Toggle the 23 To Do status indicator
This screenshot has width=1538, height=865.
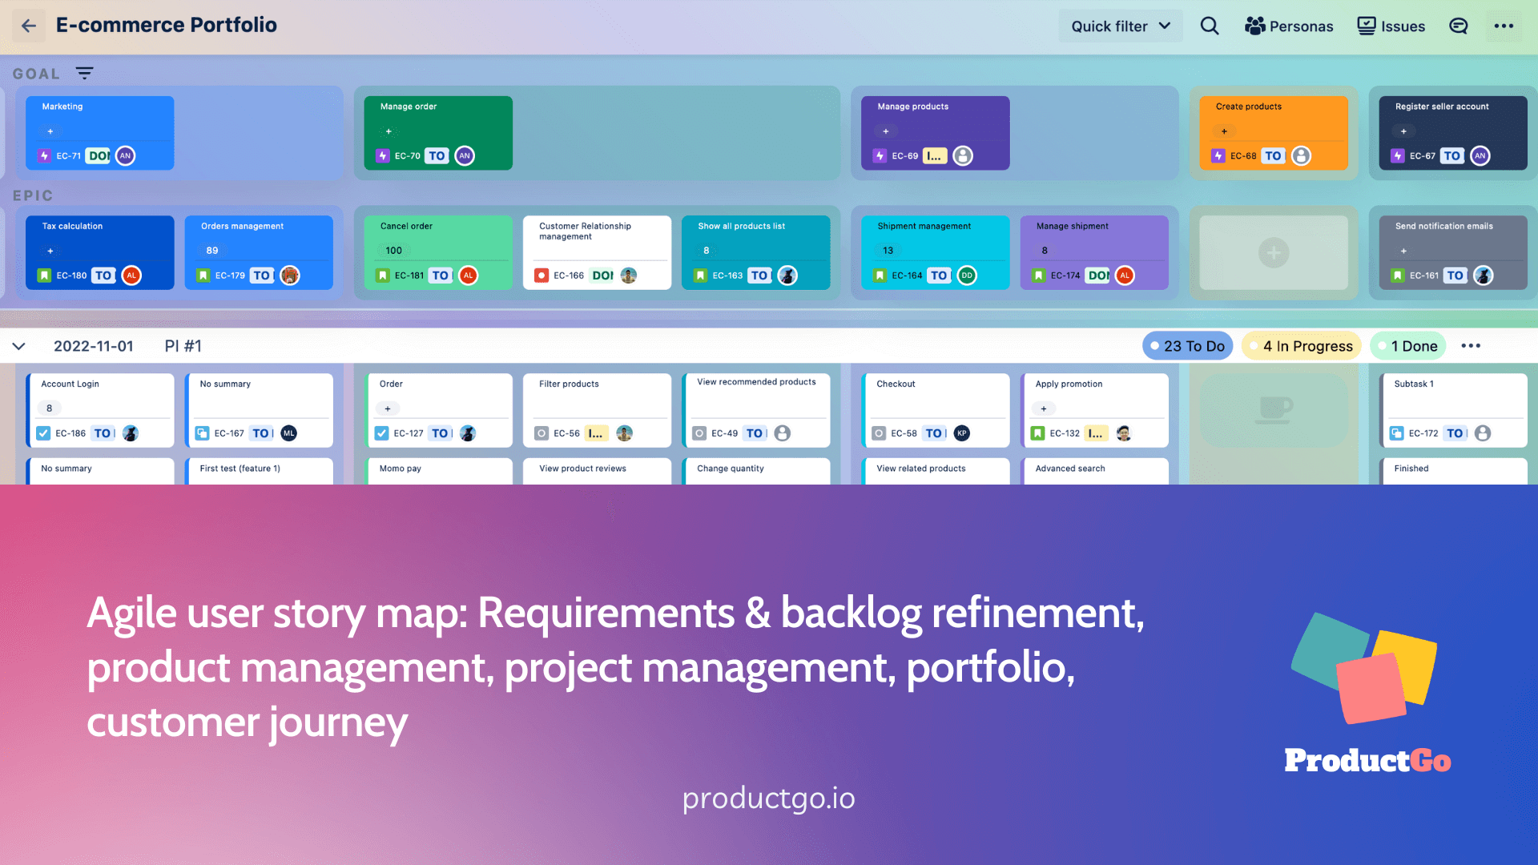[x=1184, y=345]
